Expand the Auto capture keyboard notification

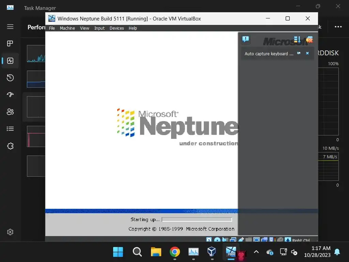tap(269, 54)
